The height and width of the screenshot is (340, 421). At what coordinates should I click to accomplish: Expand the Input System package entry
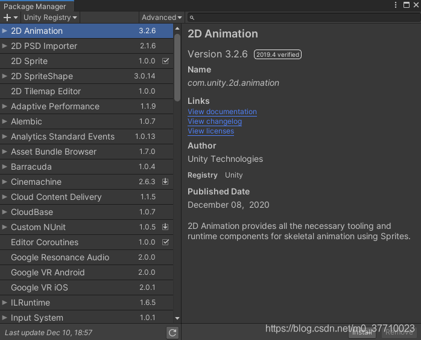click(x=5, y=318)
